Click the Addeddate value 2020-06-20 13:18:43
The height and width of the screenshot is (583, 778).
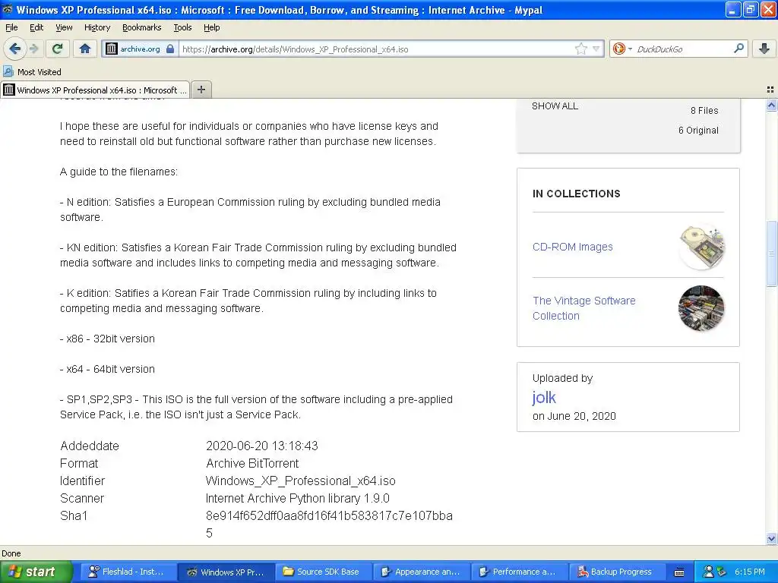click(x=262, y=446)
